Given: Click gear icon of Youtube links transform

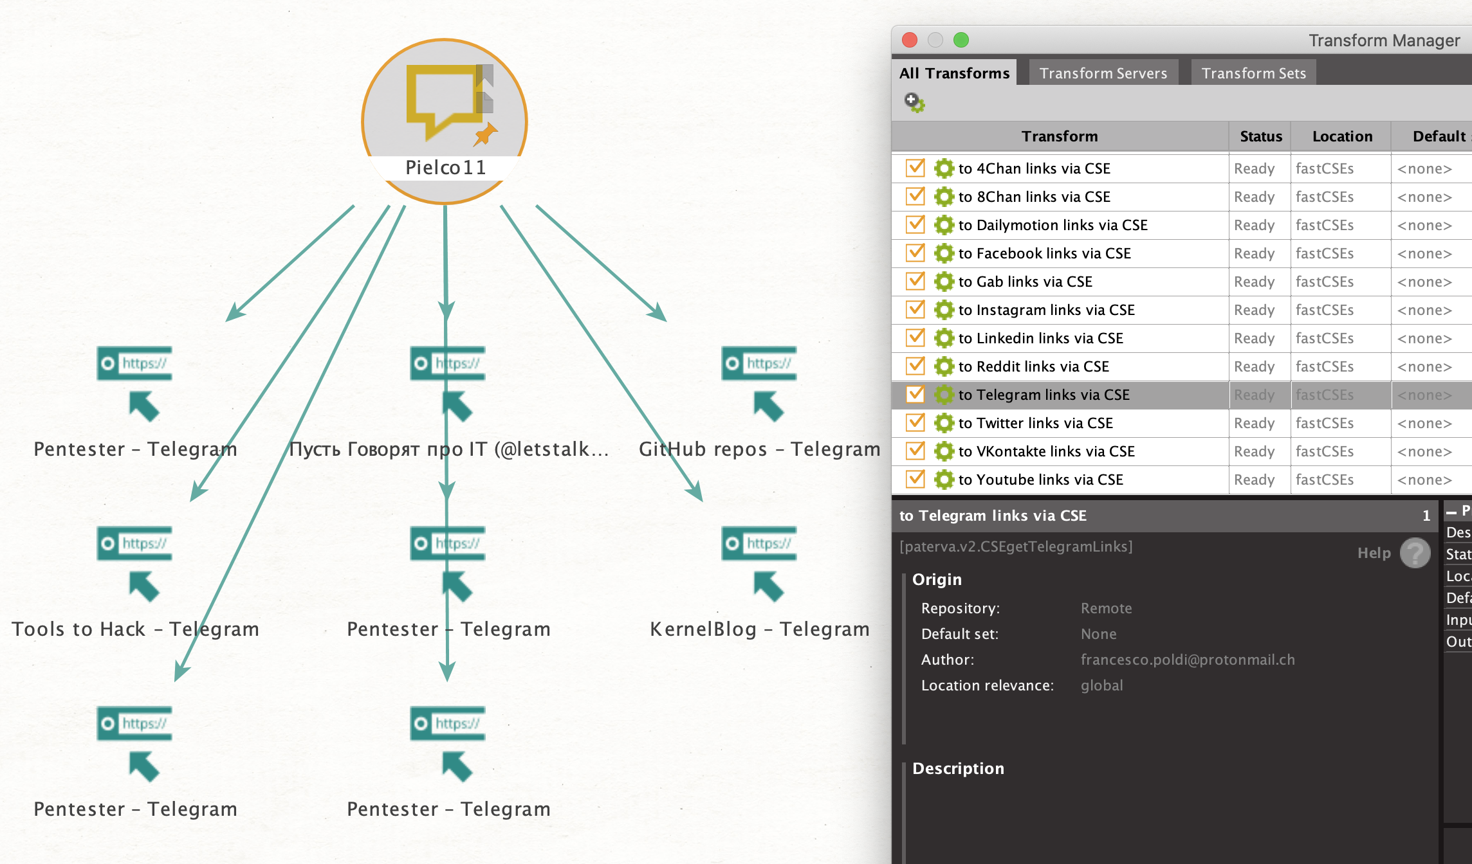Looking at the screenshot, I should pyautogui.click(x=944, y=480).
